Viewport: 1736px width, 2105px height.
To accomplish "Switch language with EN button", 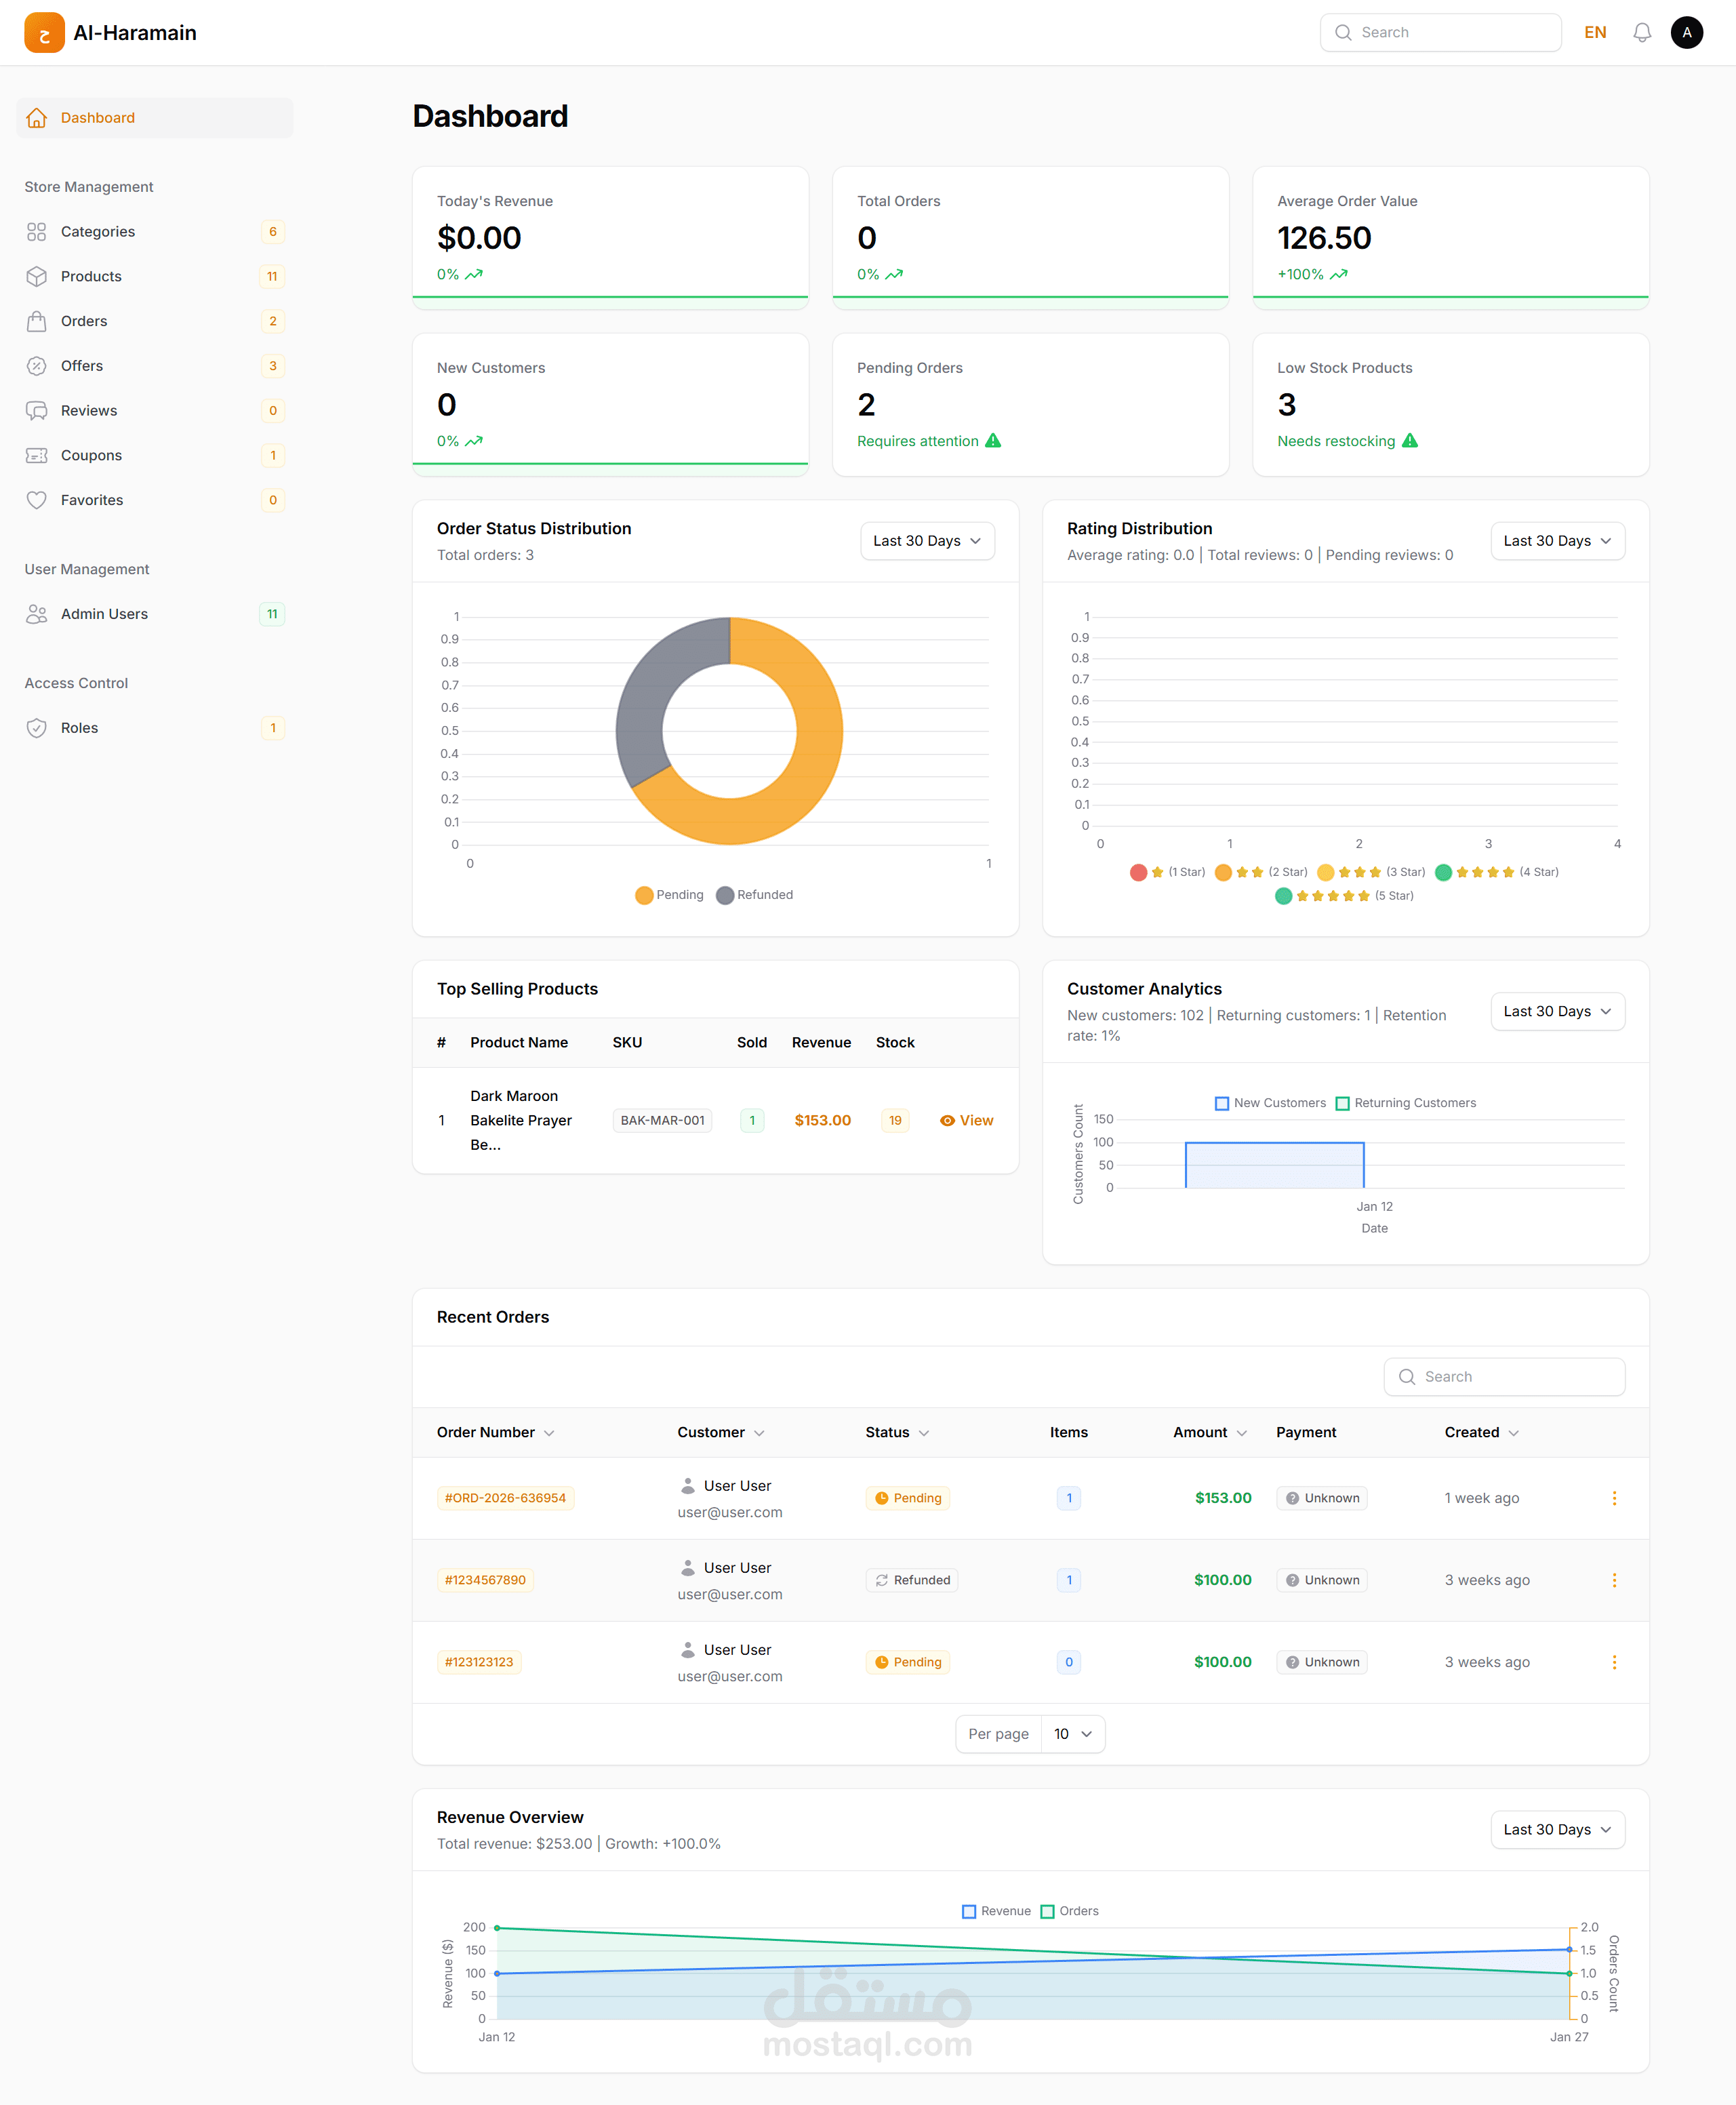I will coord(1594,33).
